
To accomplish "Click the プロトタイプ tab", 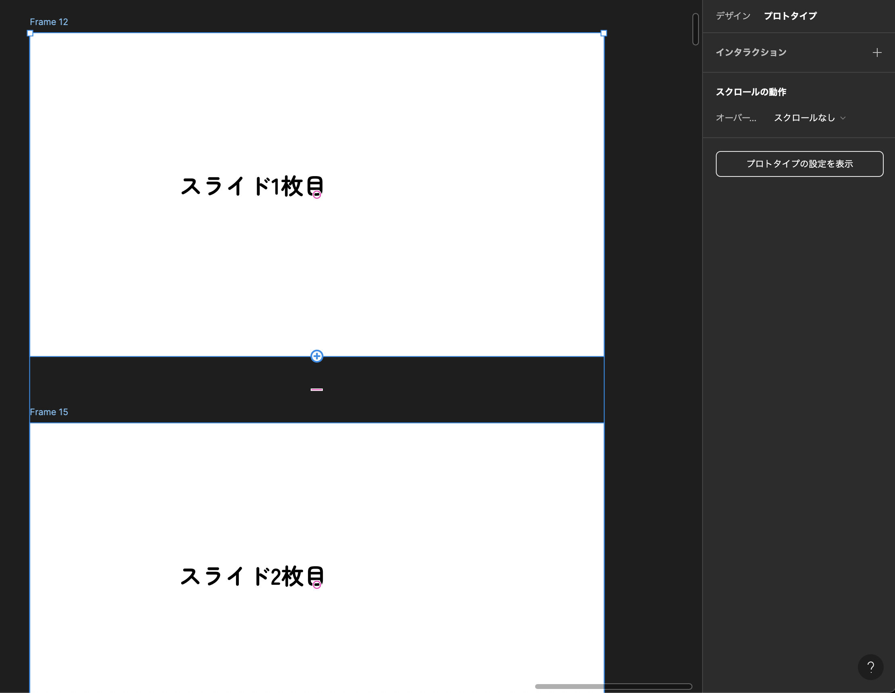I will (791, 16).
